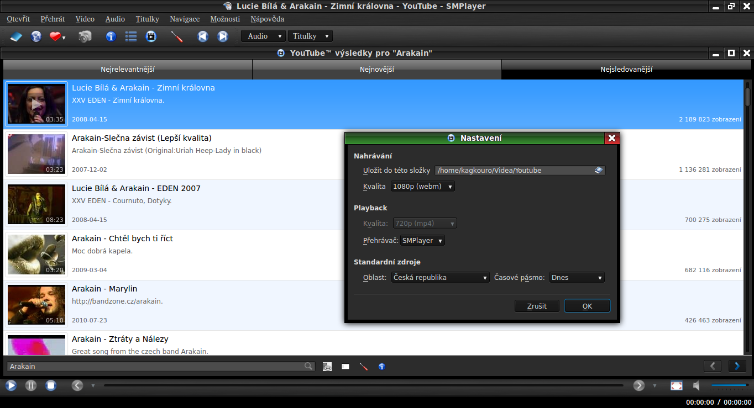Open the Přehrát menu
The image size is (754, 408).
pyautogui.click(x=53, y=19)
